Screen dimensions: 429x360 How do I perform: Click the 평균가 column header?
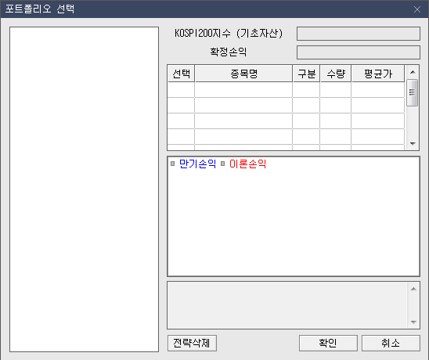point(378,74)
